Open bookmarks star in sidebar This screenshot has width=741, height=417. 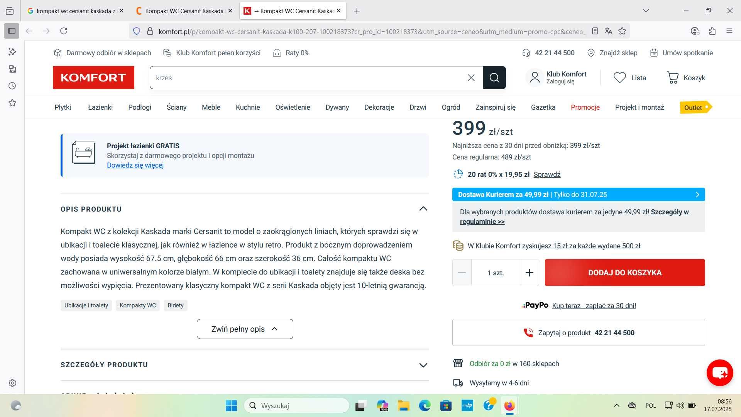point(12,103)
